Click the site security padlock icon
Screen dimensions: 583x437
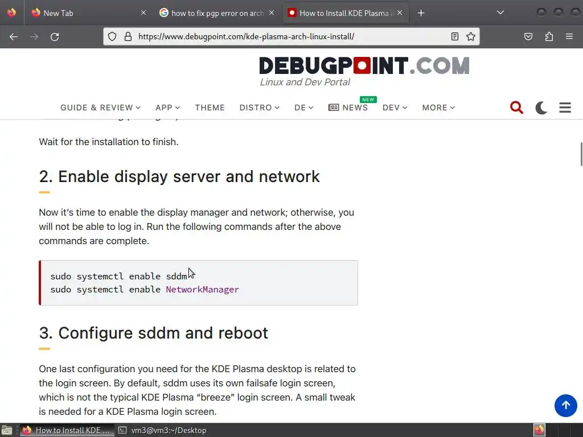point(128,36)
